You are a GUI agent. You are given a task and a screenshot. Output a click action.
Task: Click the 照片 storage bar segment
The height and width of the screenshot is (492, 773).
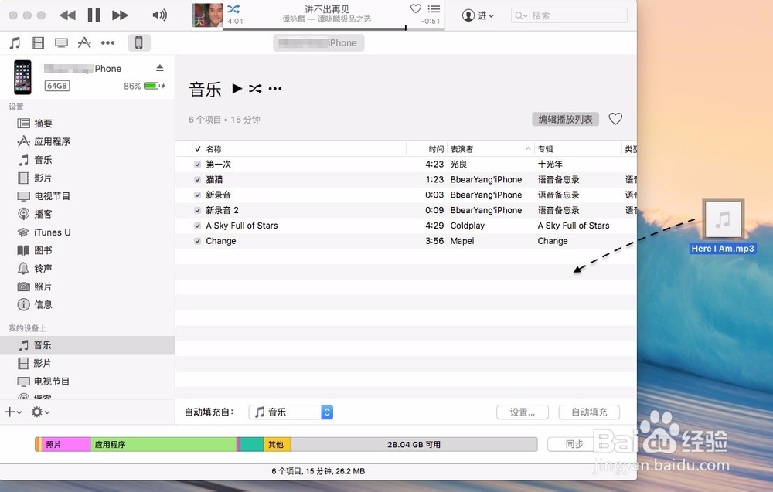[66, 444]
